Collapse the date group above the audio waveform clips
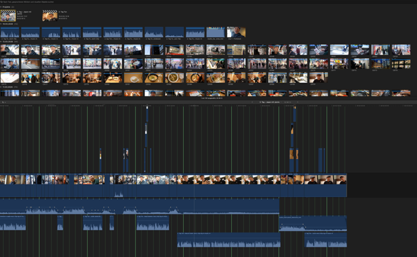 (1, 24)
